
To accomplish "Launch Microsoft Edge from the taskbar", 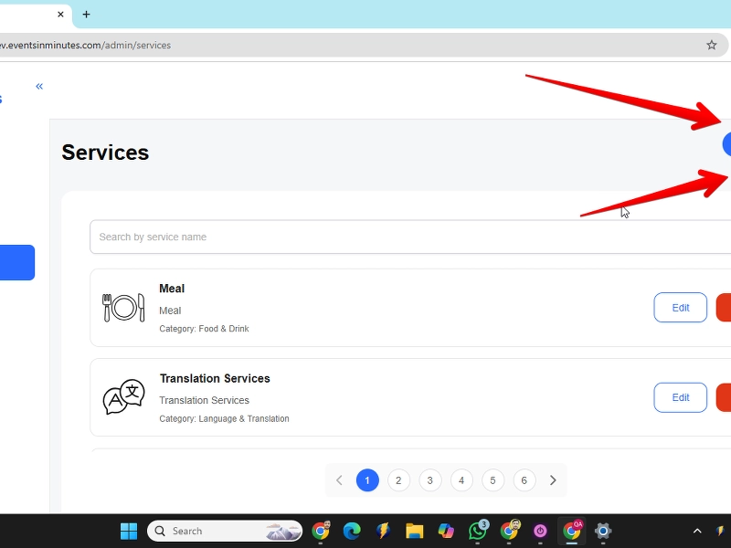I will pyautogui.click(x=352, y=531).
